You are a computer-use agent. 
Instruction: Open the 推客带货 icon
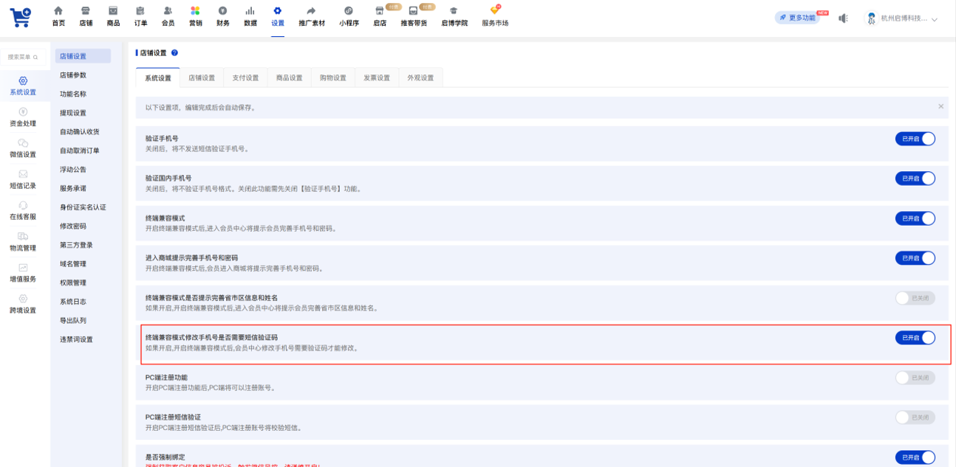click(413, 11)
